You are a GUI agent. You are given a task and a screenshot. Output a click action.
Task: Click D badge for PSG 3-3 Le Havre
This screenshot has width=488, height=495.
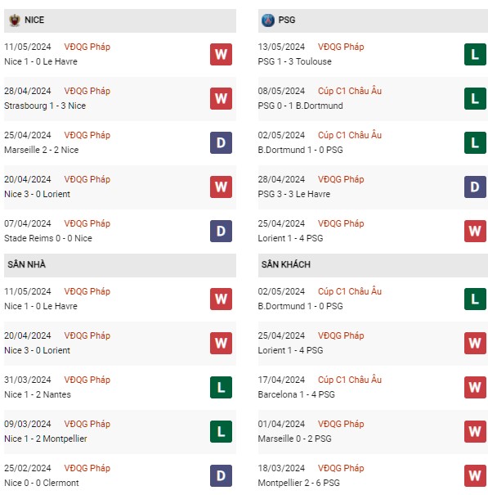[x=475, y=187]
